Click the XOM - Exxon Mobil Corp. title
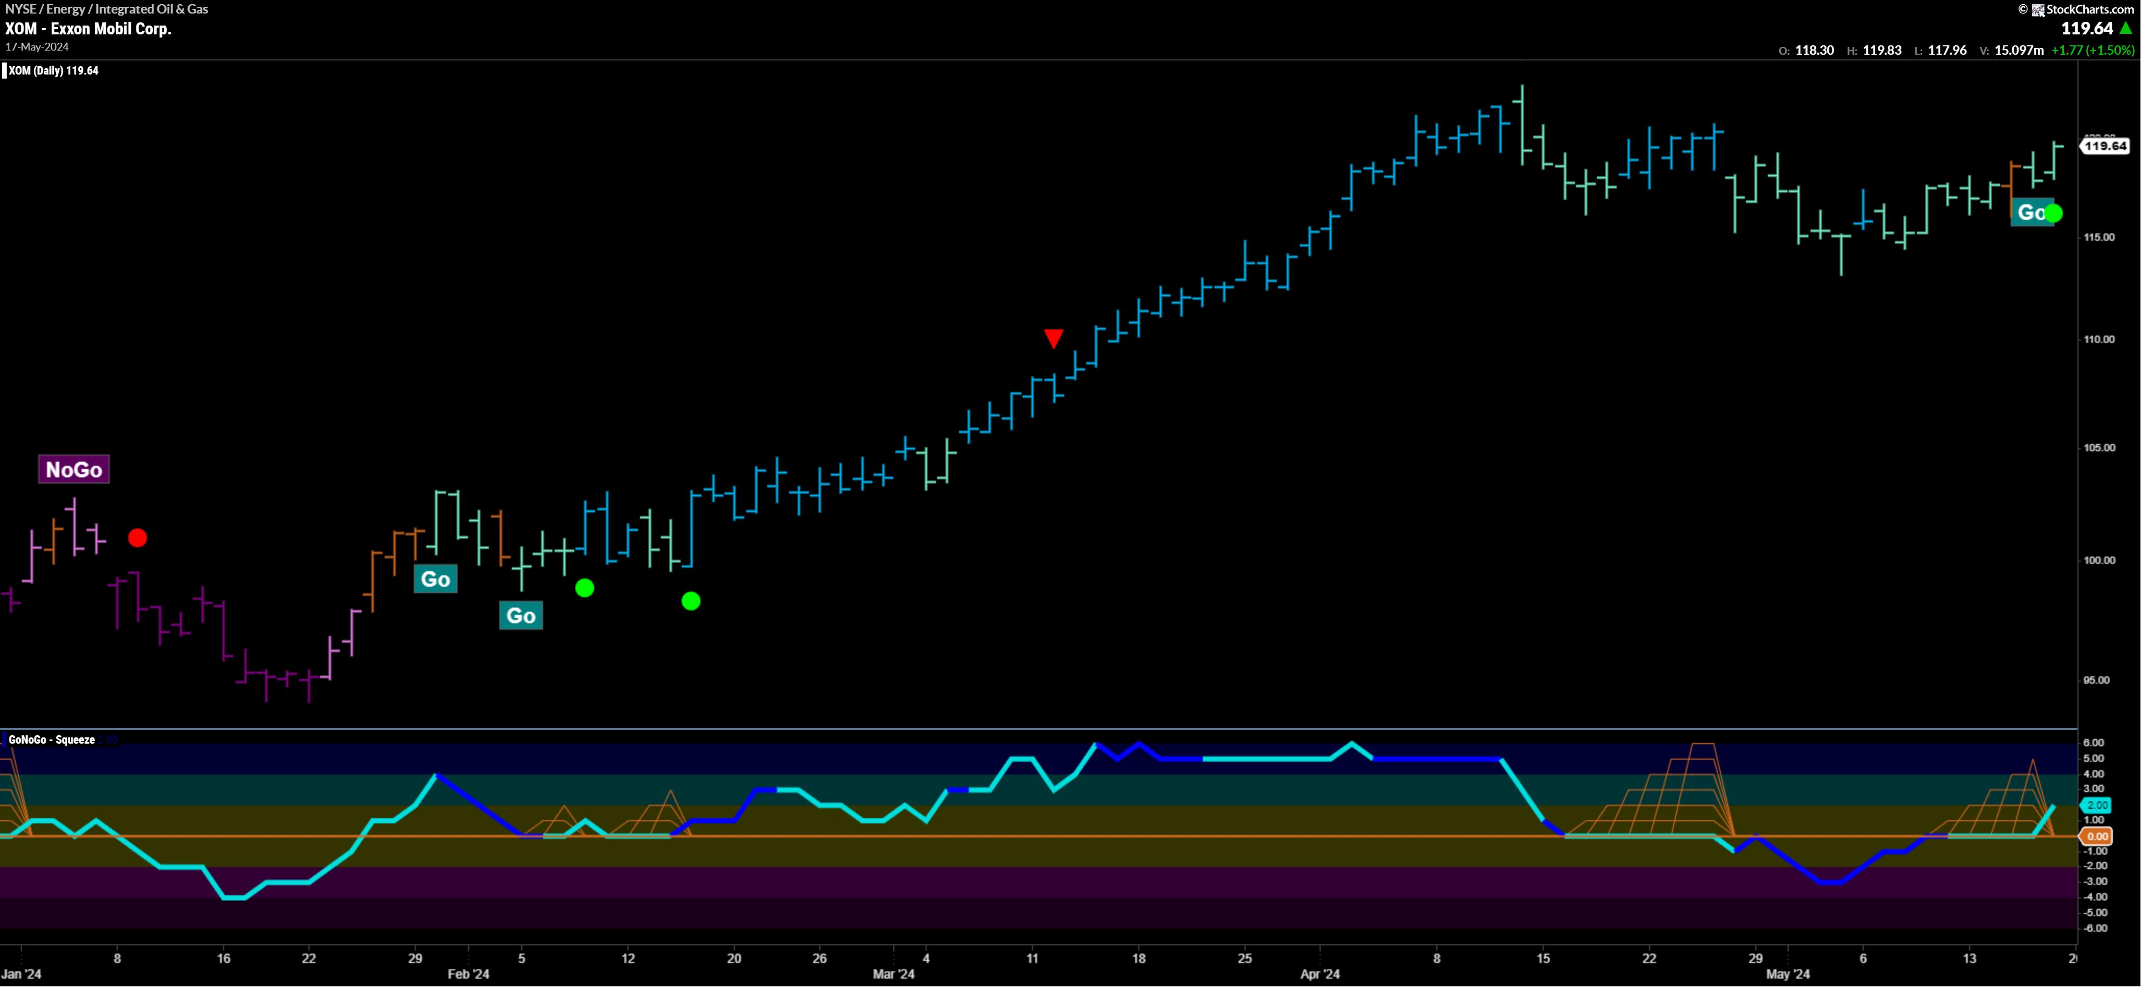The width and height of the screenshot is (2141, 987). coord(88,28)
